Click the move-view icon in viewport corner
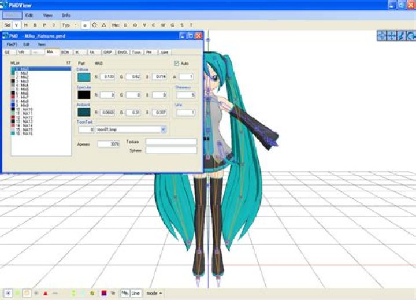This screenshot has height=300, width=416. [x=392, y=36]
